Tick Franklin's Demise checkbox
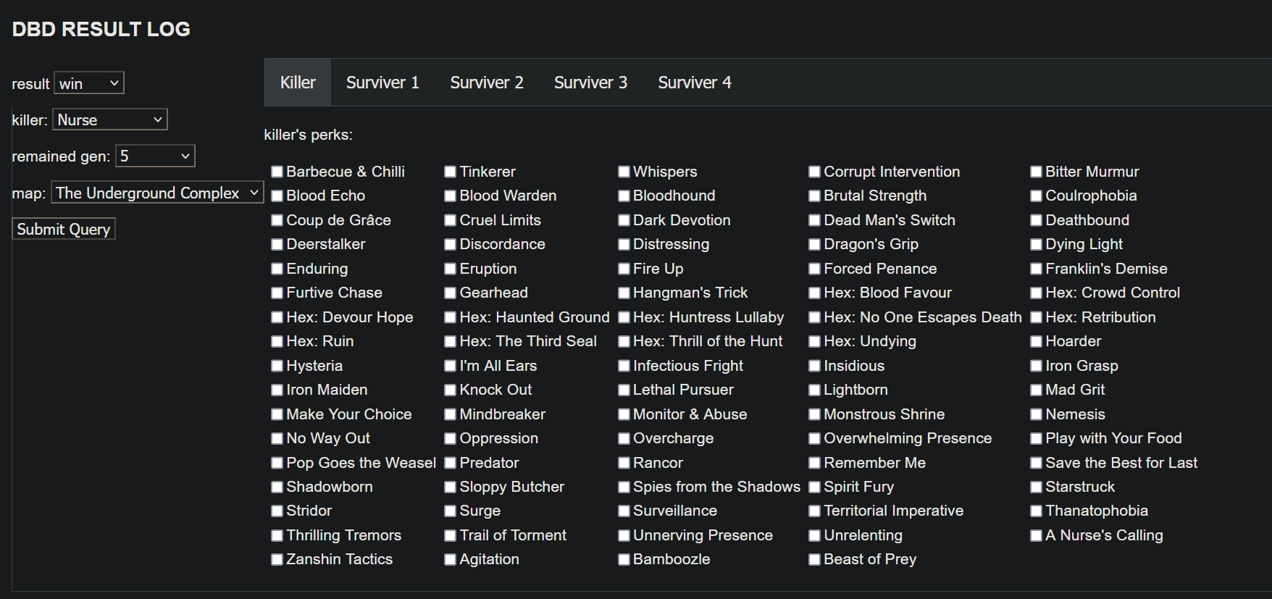The width and height of the screenshot is (1272, 599). click(x=1036, y=269)
